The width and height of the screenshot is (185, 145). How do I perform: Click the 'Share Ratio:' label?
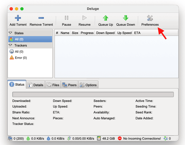pos(21,112)
